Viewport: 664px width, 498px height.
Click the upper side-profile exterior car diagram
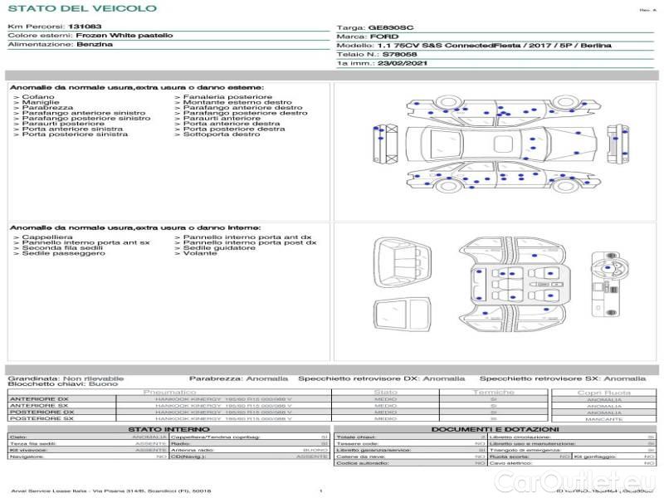click(x=503, y=110)
